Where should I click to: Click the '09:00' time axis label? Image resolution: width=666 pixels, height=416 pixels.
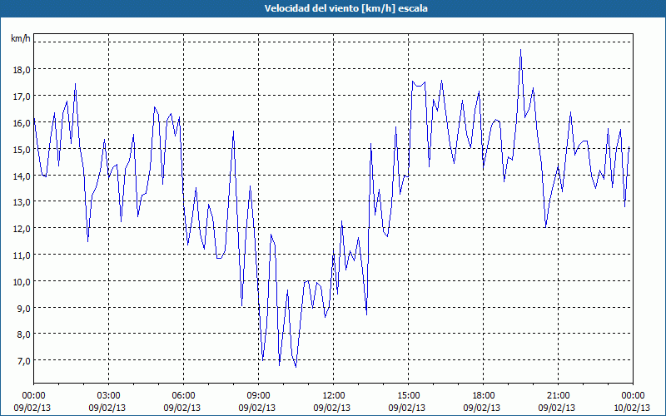point(259,396)
